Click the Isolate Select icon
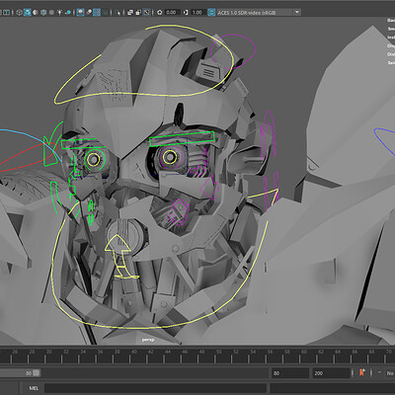Viewport: 395px width, 395px height. pos(118,13)
